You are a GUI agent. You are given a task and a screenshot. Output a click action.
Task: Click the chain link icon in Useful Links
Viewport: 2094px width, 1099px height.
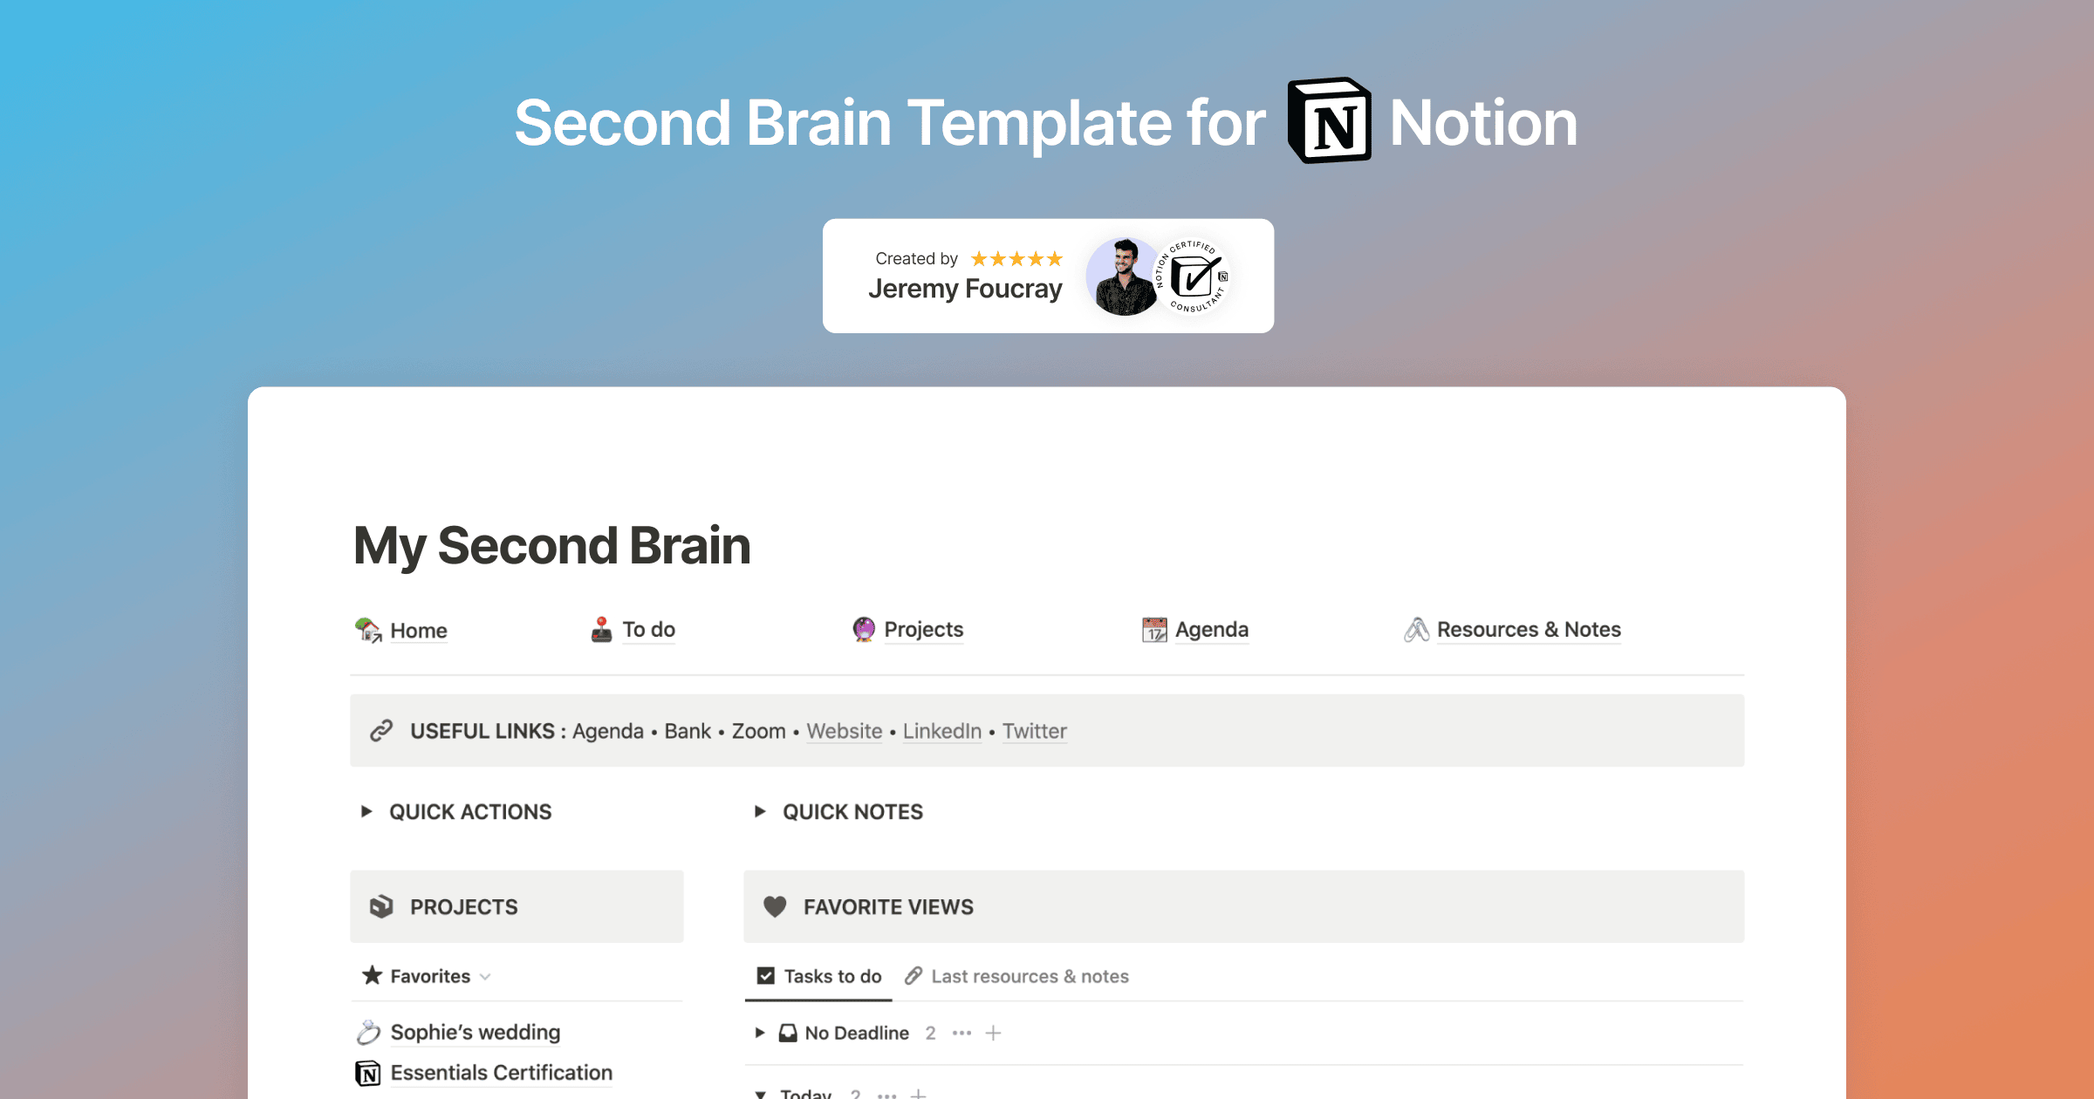(x=381, y=730)
